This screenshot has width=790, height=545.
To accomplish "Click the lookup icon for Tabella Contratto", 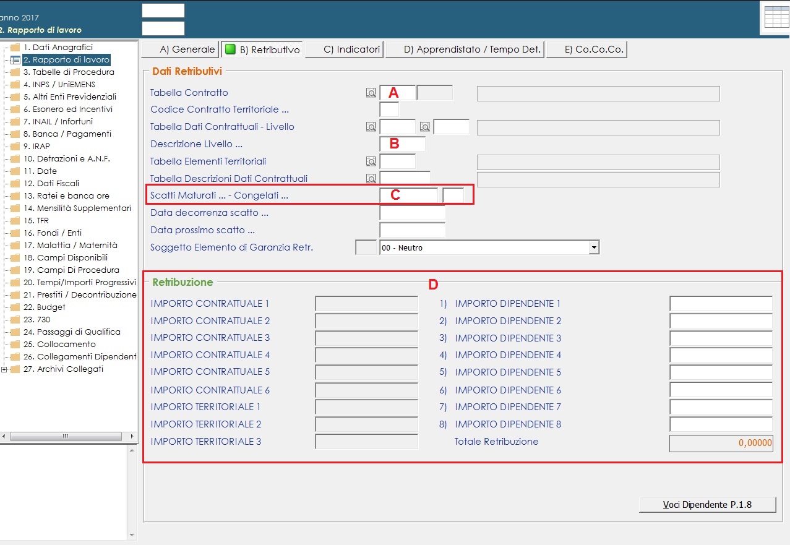I will [x=371, y=93].
